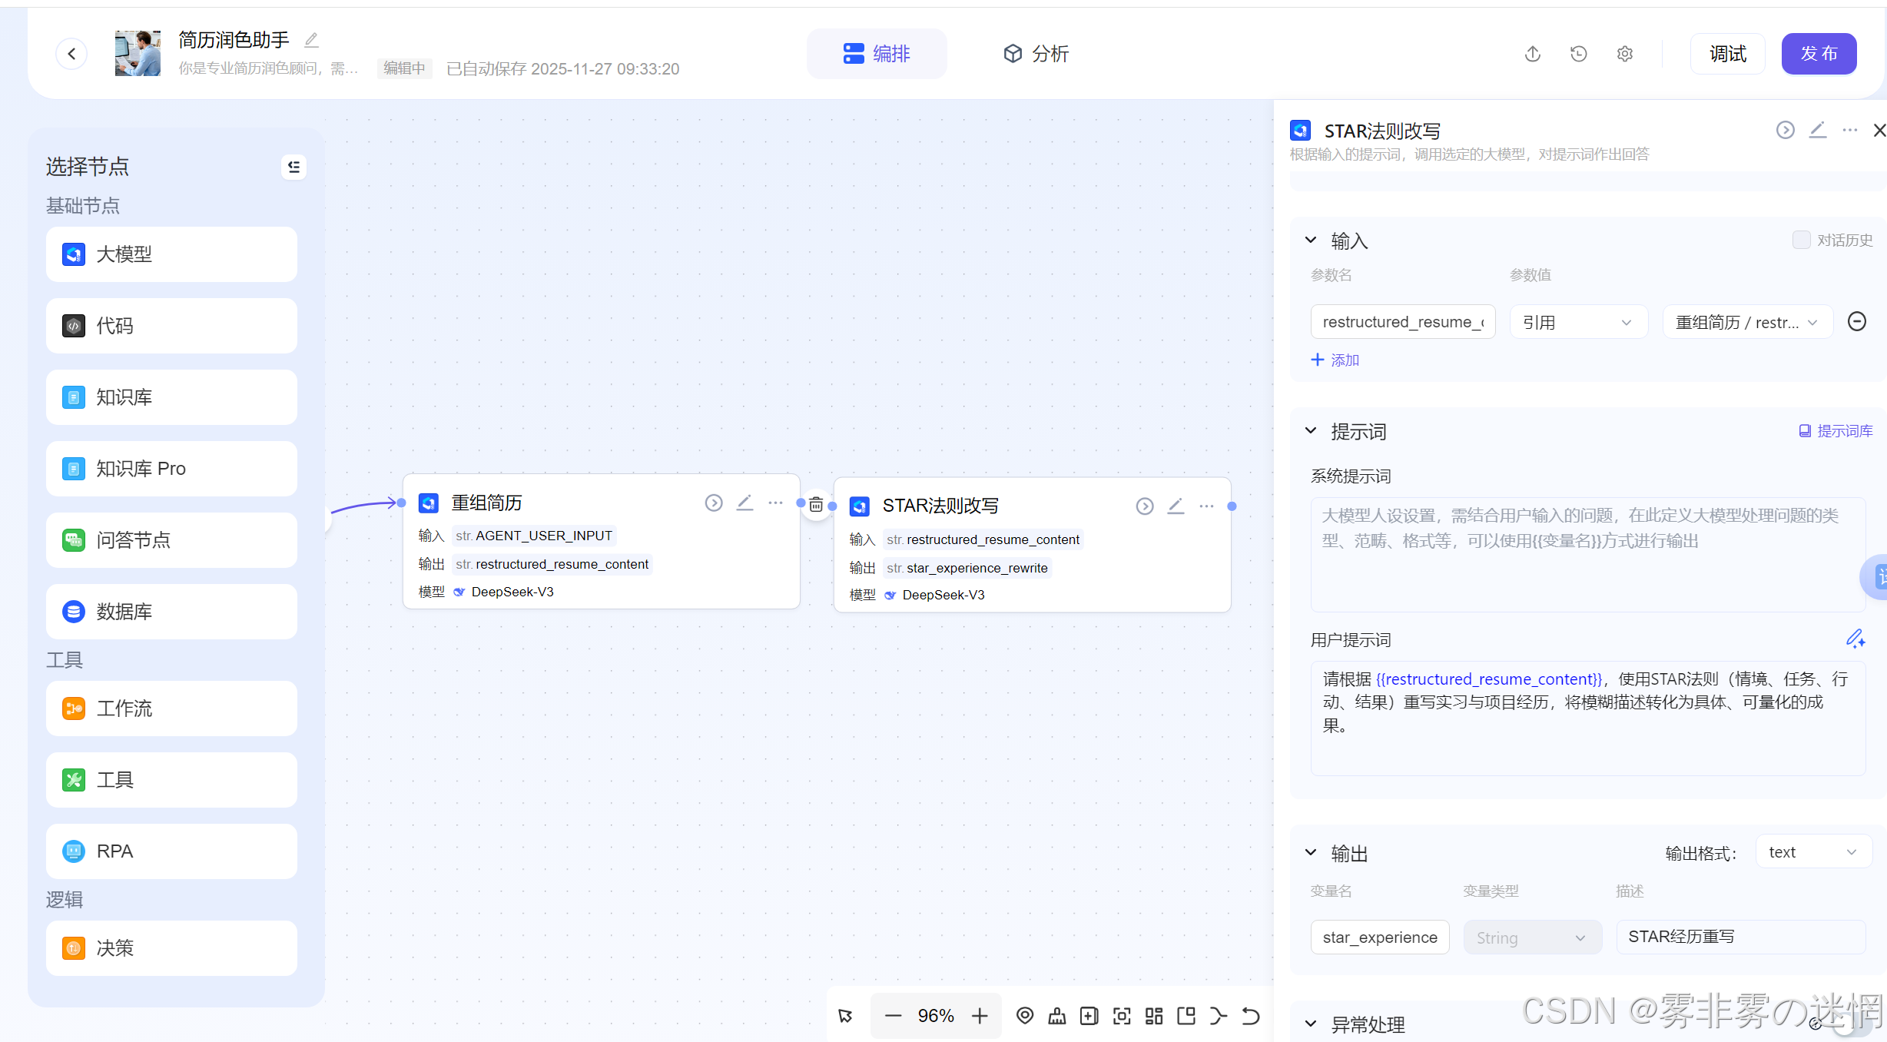
Task: Collapse the 选择节点 sidebar panel
Action: (293, 167)
